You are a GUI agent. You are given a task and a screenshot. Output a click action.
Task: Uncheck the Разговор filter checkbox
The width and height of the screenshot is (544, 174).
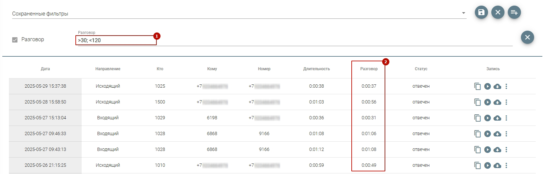tap(15, 40)
